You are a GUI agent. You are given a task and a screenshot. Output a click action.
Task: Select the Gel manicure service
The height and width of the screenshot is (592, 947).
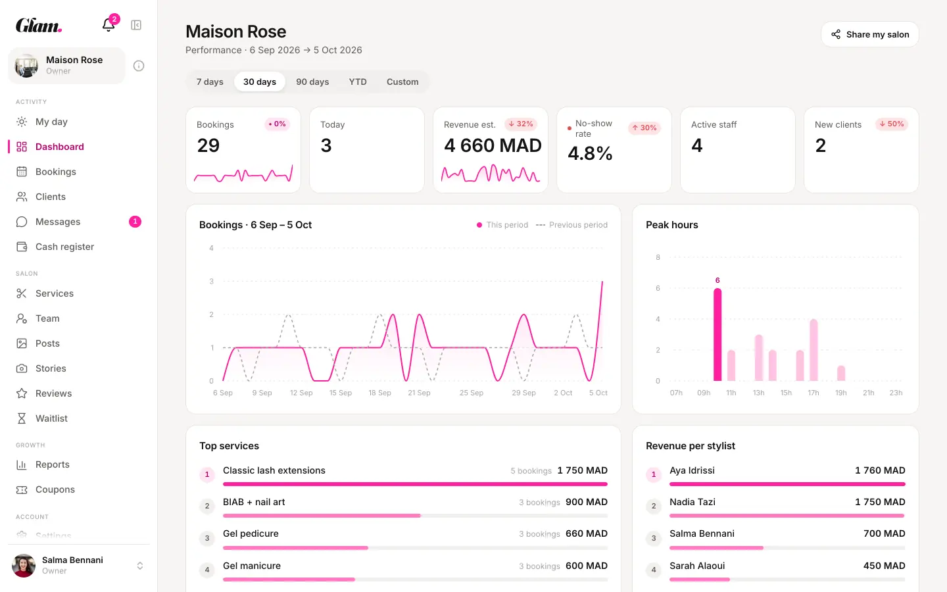403,570
